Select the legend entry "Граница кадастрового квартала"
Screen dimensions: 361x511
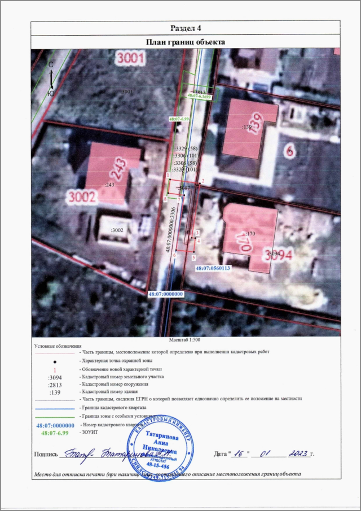(x=113, y=408)
